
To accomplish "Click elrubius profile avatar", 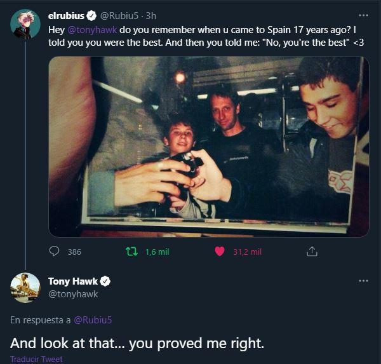I will [25, 24].
